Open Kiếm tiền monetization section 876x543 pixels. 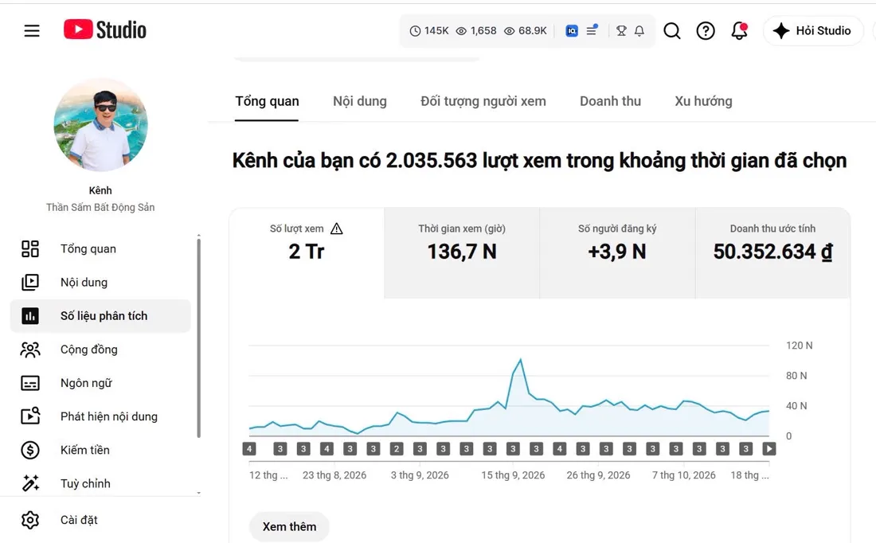click(100, 450)
